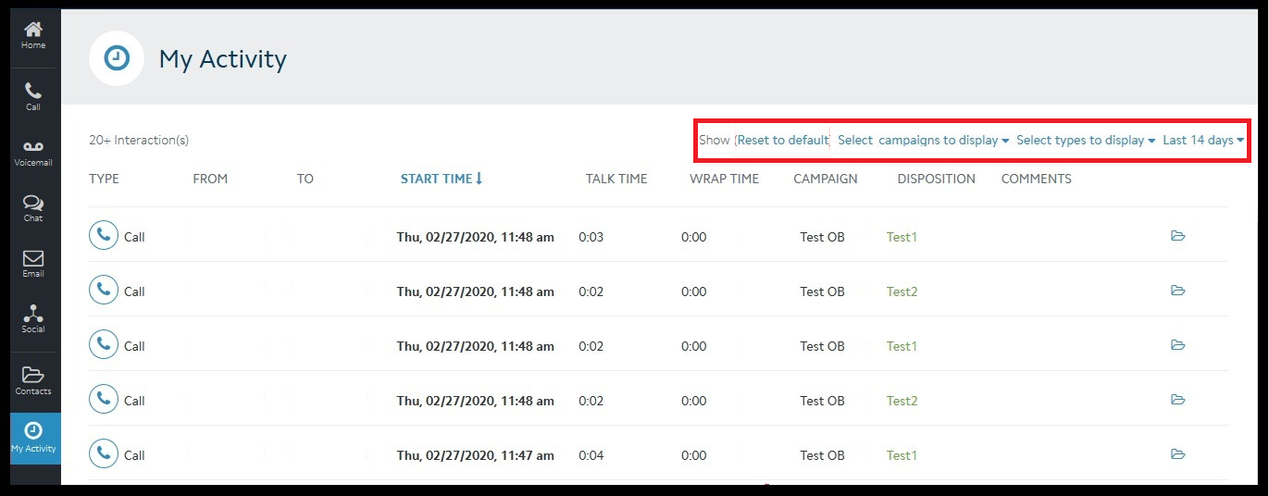The image size is (1269, 496).
Task: Click the Test1 disposition in 11:47 am row
Action: coord(902,455)
